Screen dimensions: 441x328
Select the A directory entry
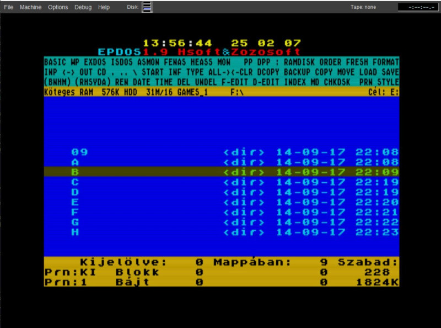coord(222,162)
